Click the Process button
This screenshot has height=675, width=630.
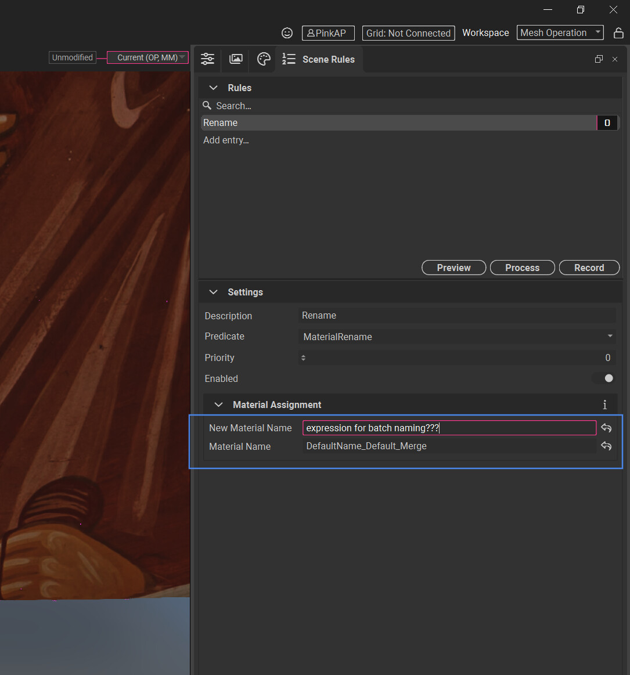tap(522, 268)
